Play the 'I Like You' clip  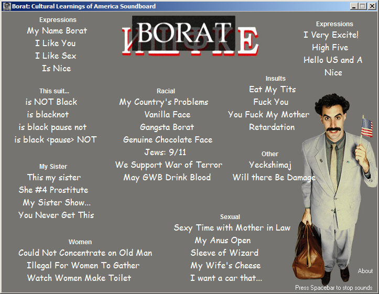coord(56,43)
